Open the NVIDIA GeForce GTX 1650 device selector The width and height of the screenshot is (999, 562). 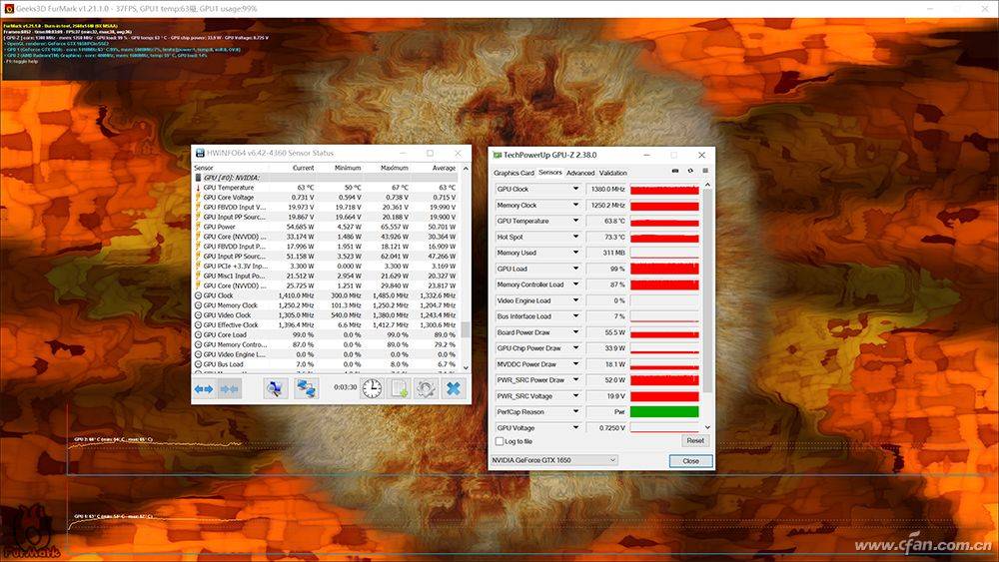tap(554, 460)
